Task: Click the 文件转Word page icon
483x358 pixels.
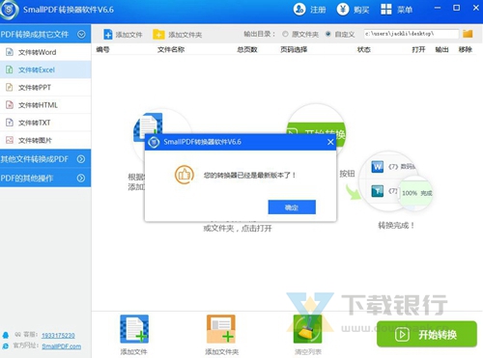Action: click(10, 52)
